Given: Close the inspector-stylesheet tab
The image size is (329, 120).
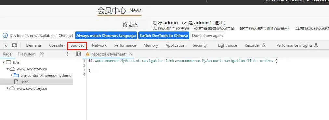Looking at the screenshot, I should (131, 54).
